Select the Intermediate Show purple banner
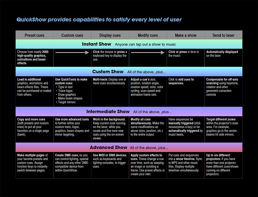 (x=129, y=112)
